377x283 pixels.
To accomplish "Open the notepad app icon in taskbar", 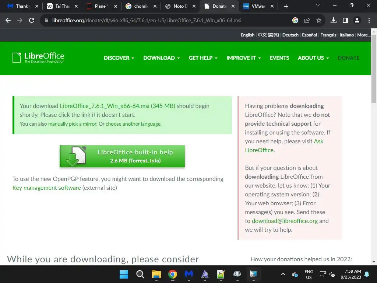I will pos(221,274).
